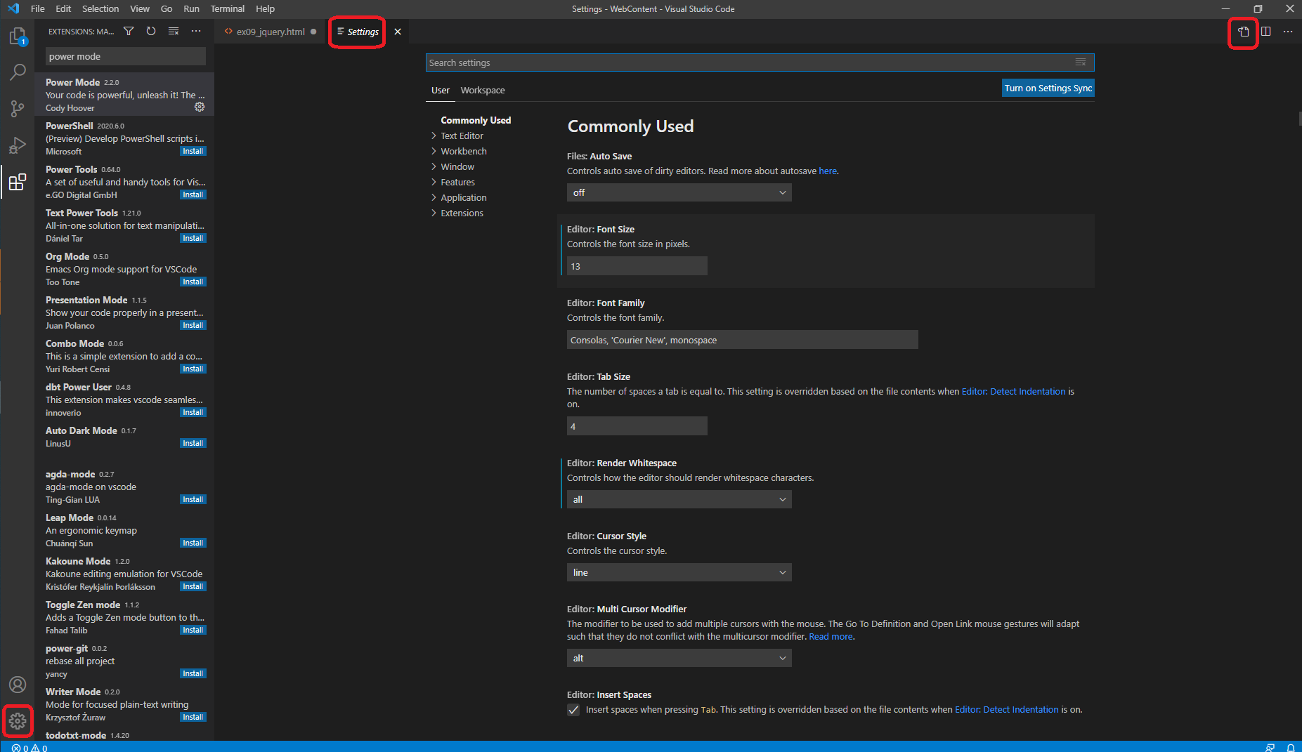
Task: Click the Font Size input field
Action: click(x=637, y=266)
